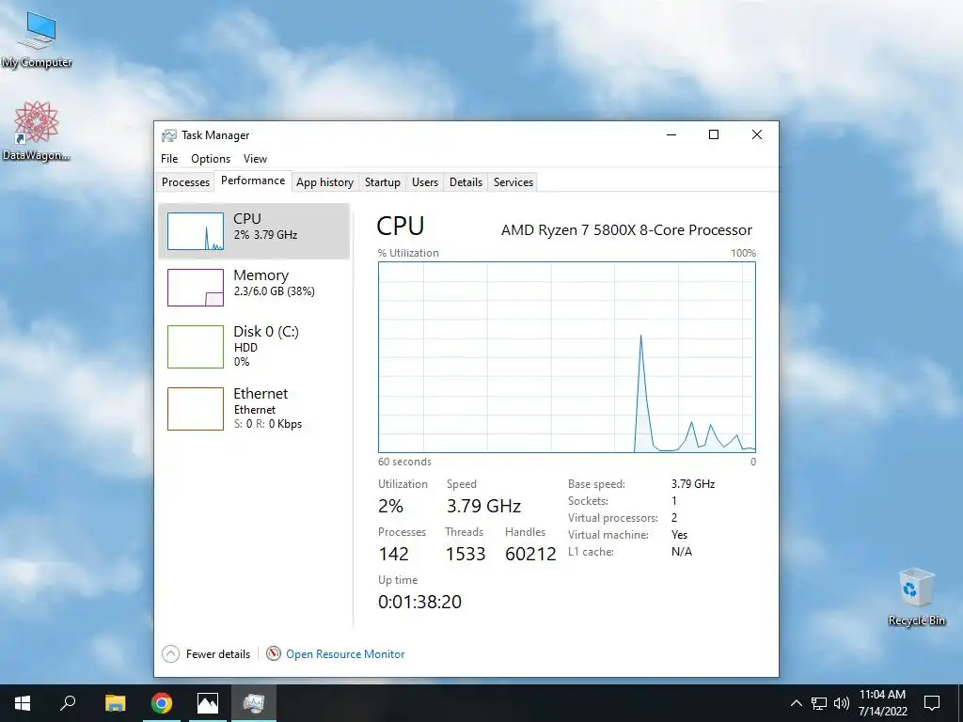Click the processes count '142'
The width and height of the screenshot is (963, 722).
click(394, 554)
